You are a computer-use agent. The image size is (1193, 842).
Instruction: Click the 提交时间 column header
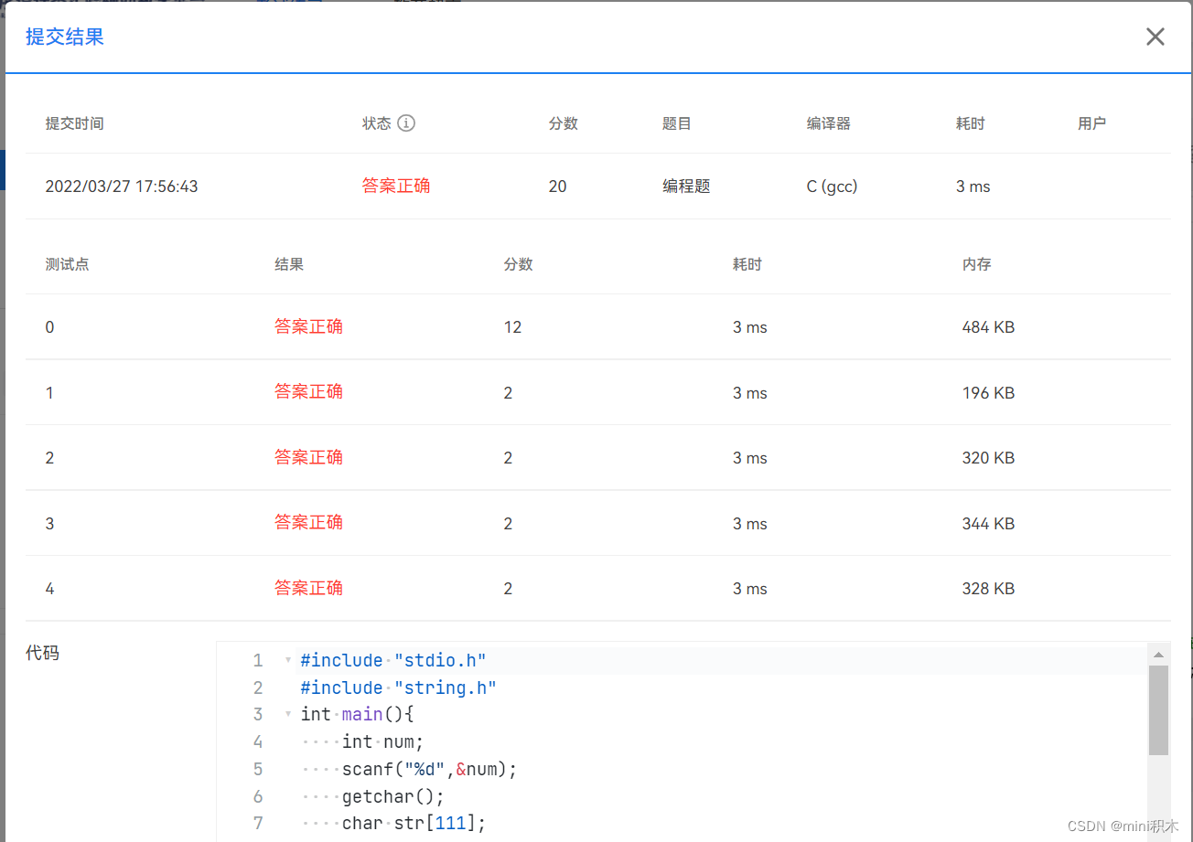coord(75,123)
